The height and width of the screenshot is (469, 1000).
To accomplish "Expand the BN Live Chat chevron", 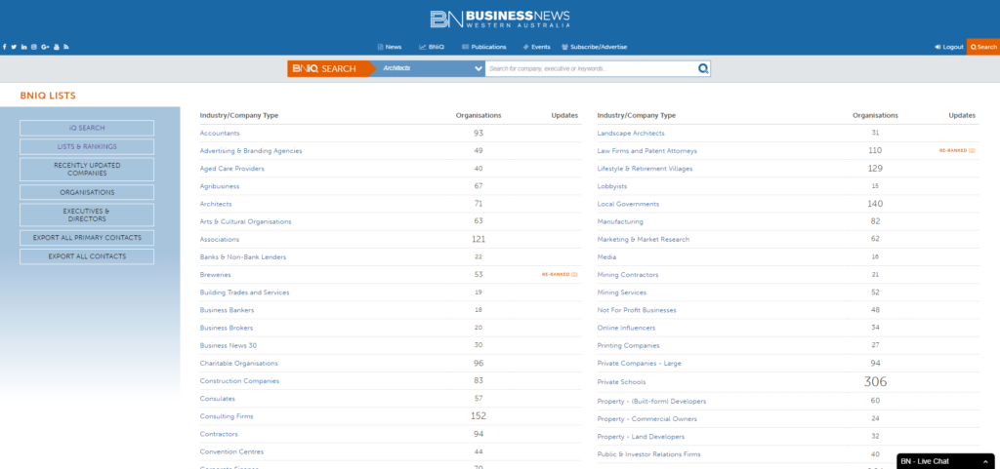I will pos(985,461).
